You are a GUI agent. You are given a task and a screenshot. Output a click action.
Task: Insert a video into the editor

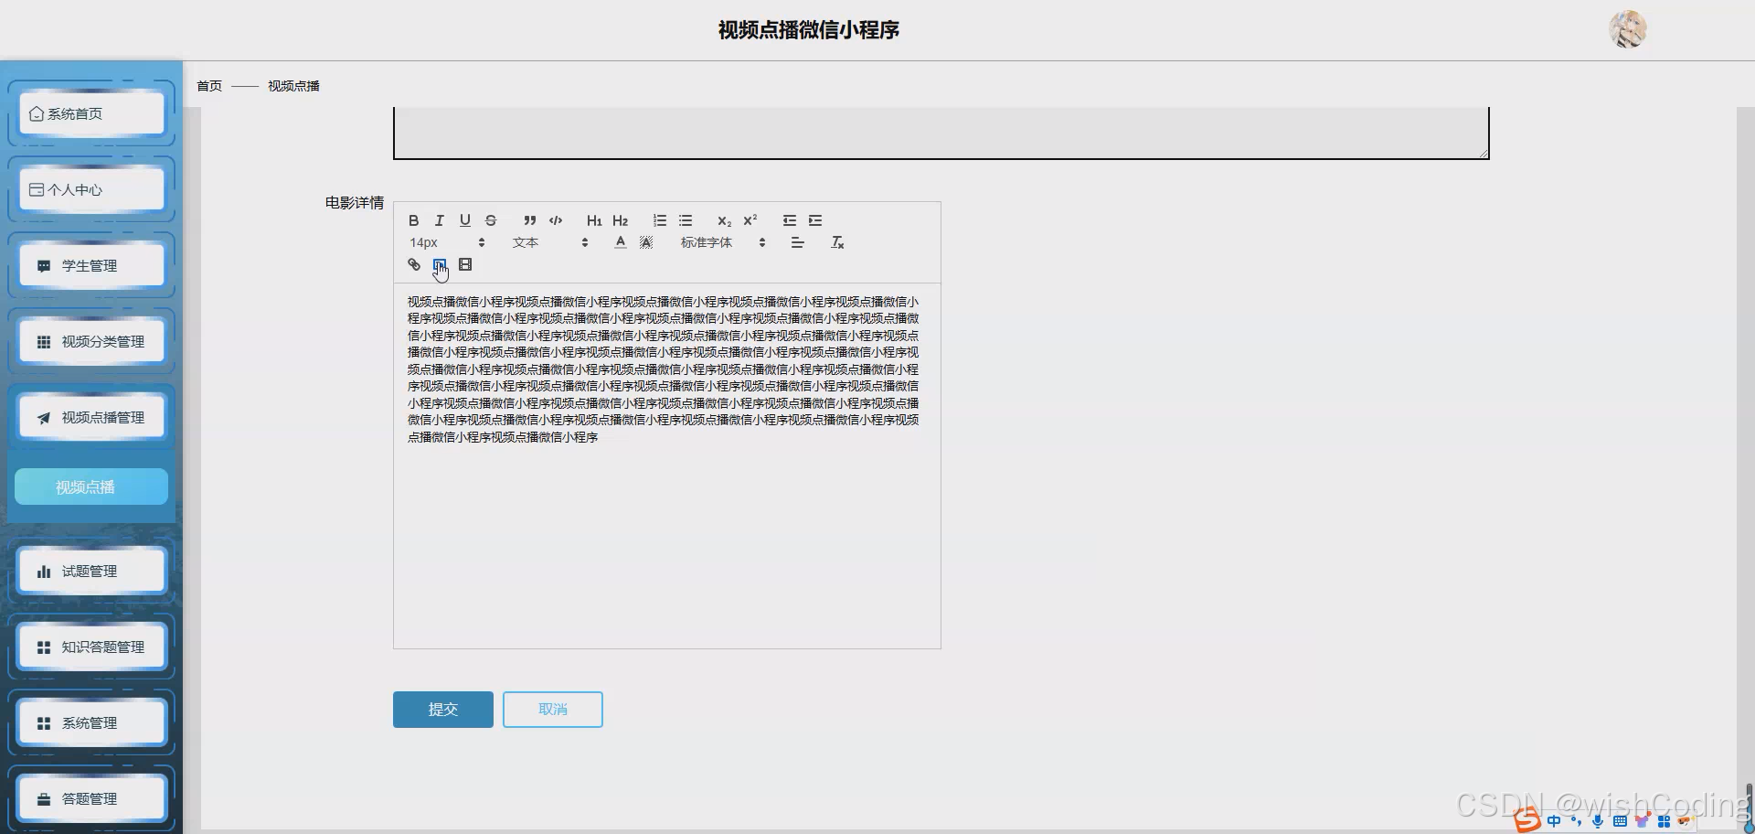coord(465,264)
